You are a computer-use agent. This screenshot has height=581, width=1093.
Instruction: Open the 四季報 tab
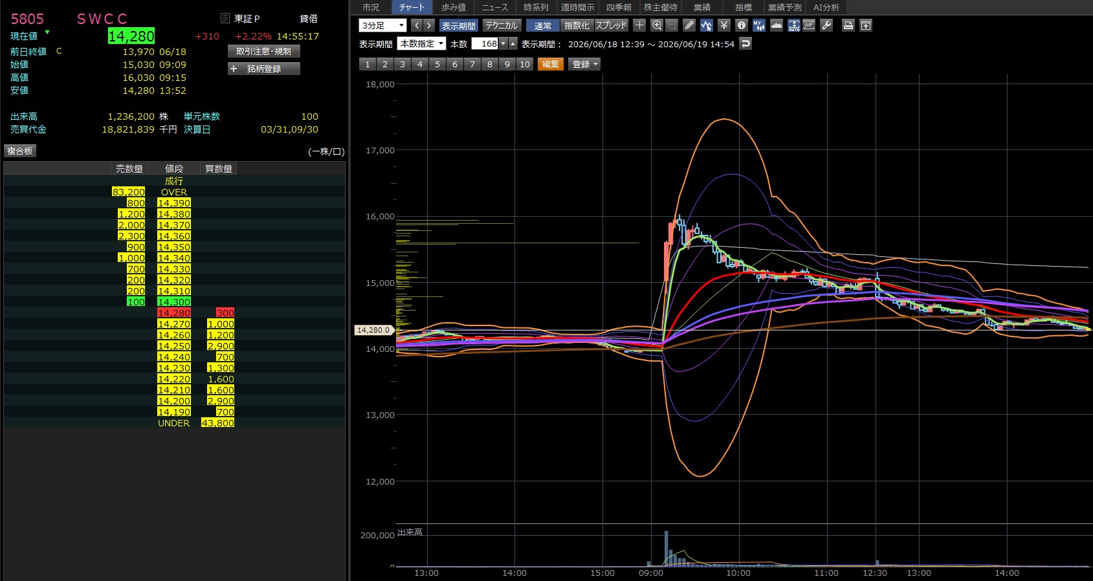point(619,7)
